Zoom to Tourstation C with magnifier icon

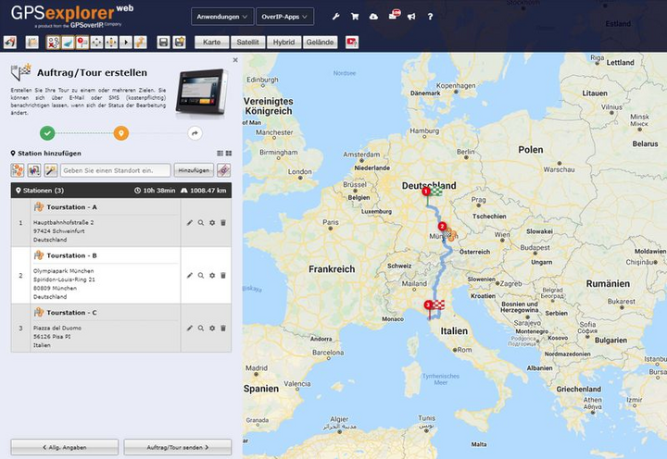pyautogui.click(x=201, y=329)
